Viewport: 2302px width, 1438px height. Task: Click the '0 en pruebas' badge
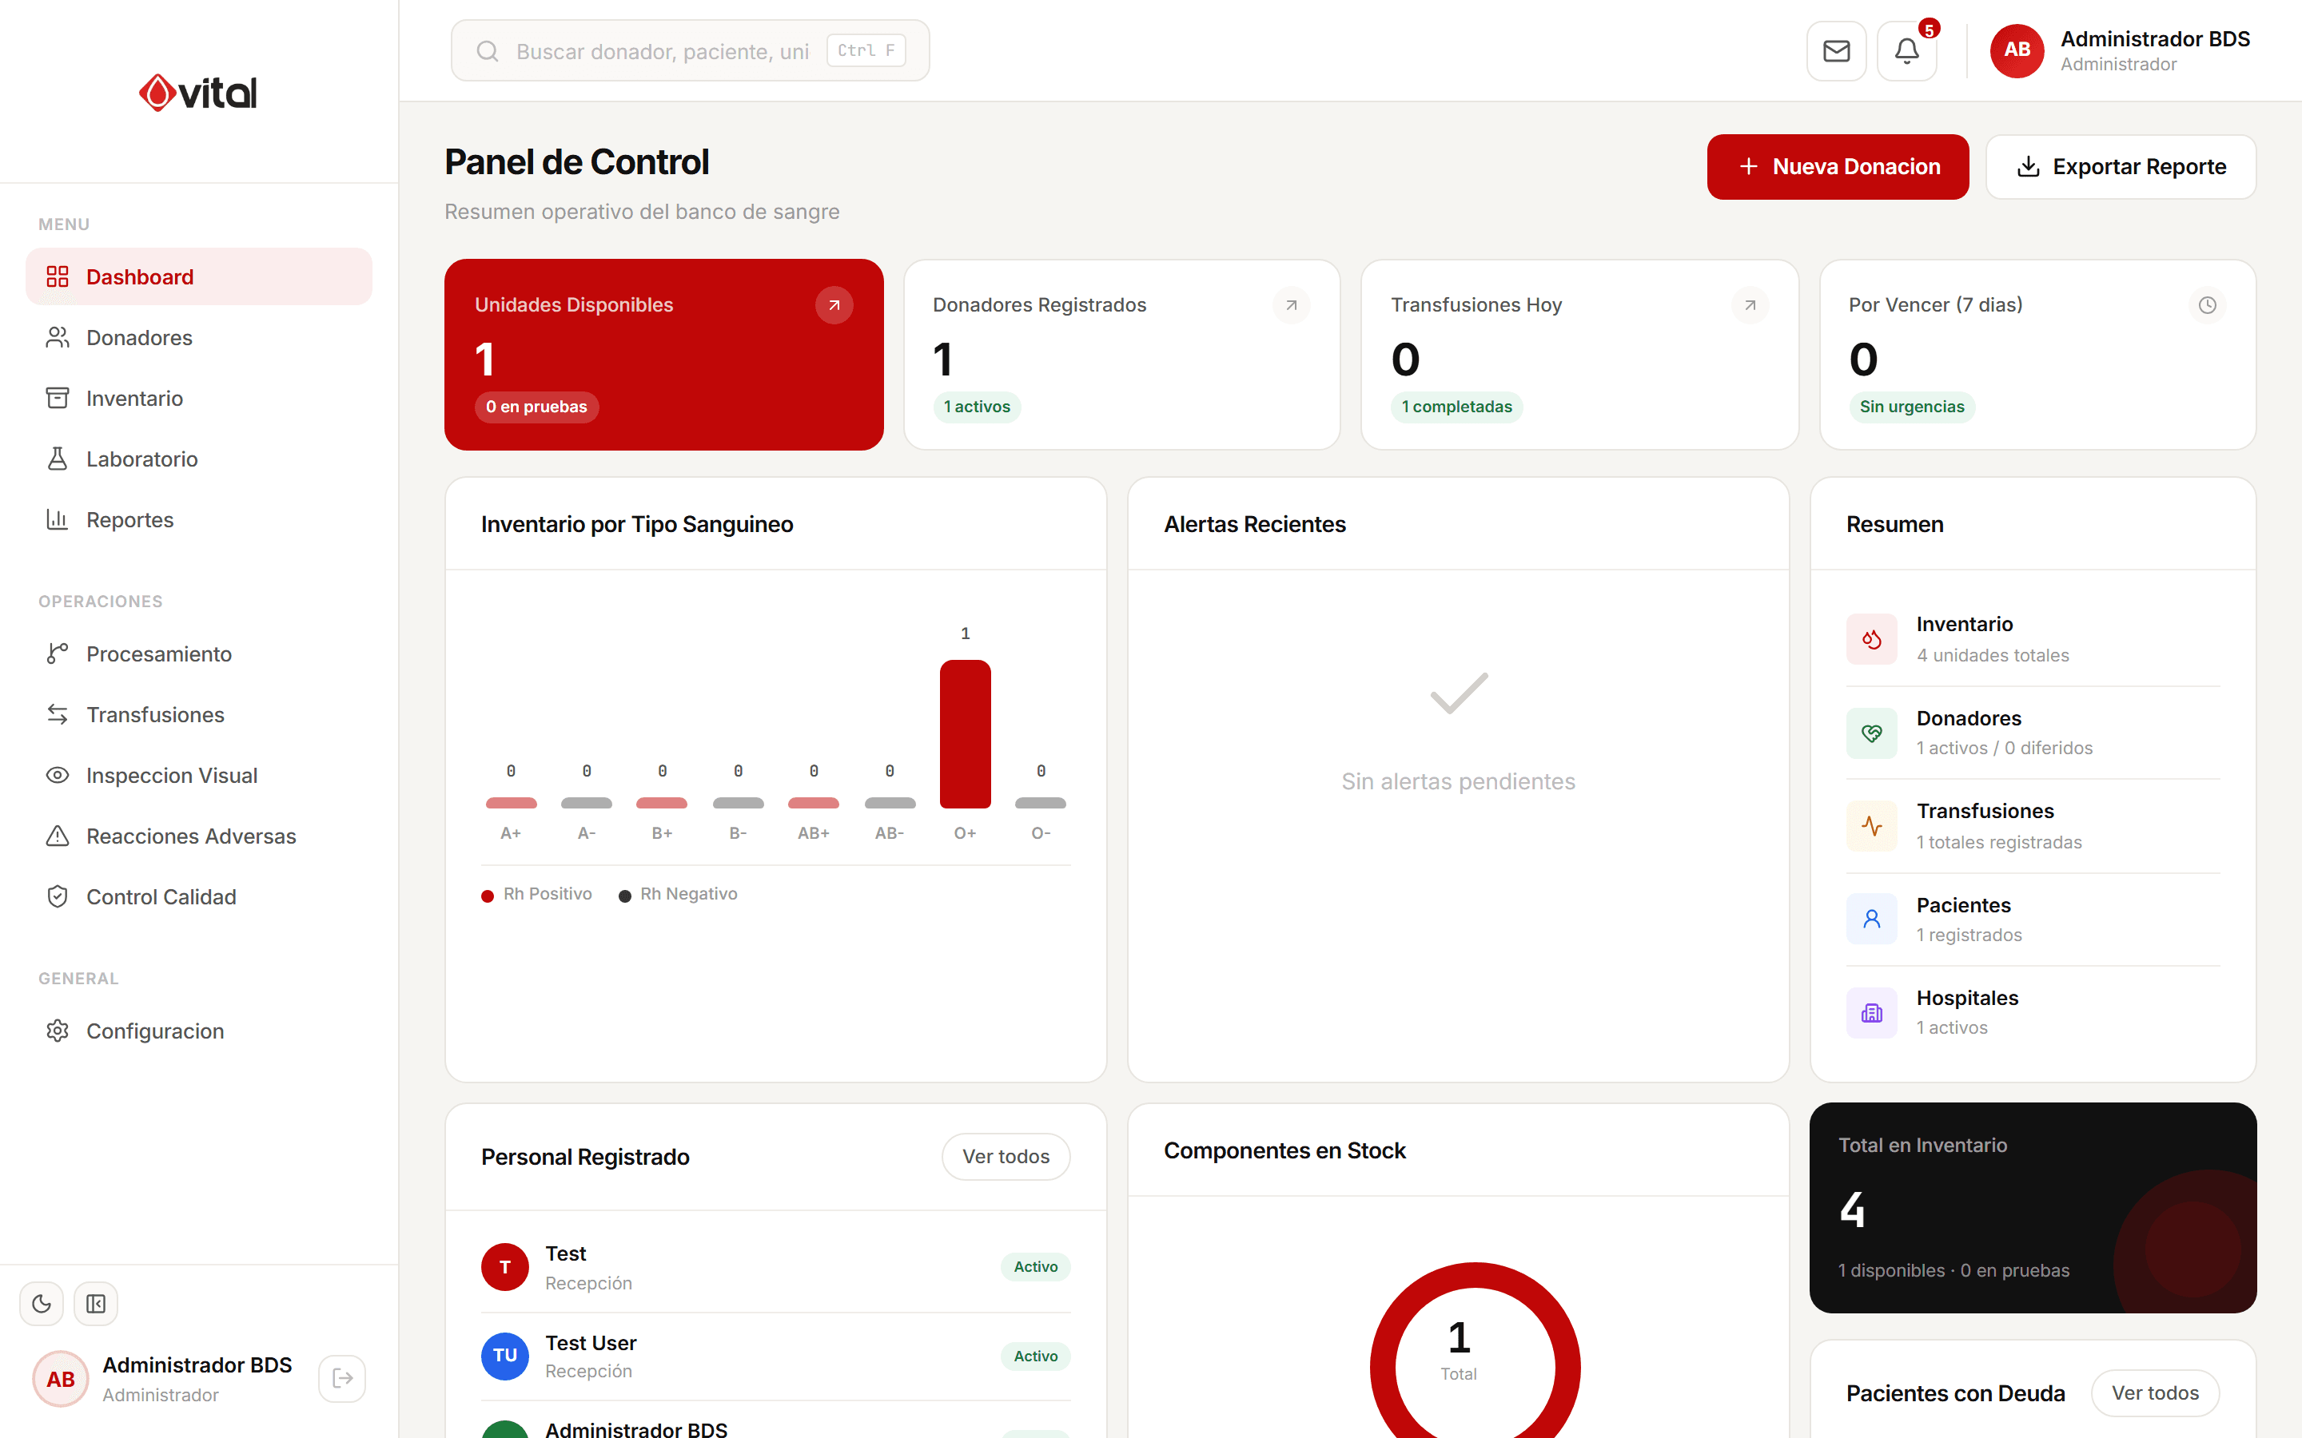pos(536,407)
